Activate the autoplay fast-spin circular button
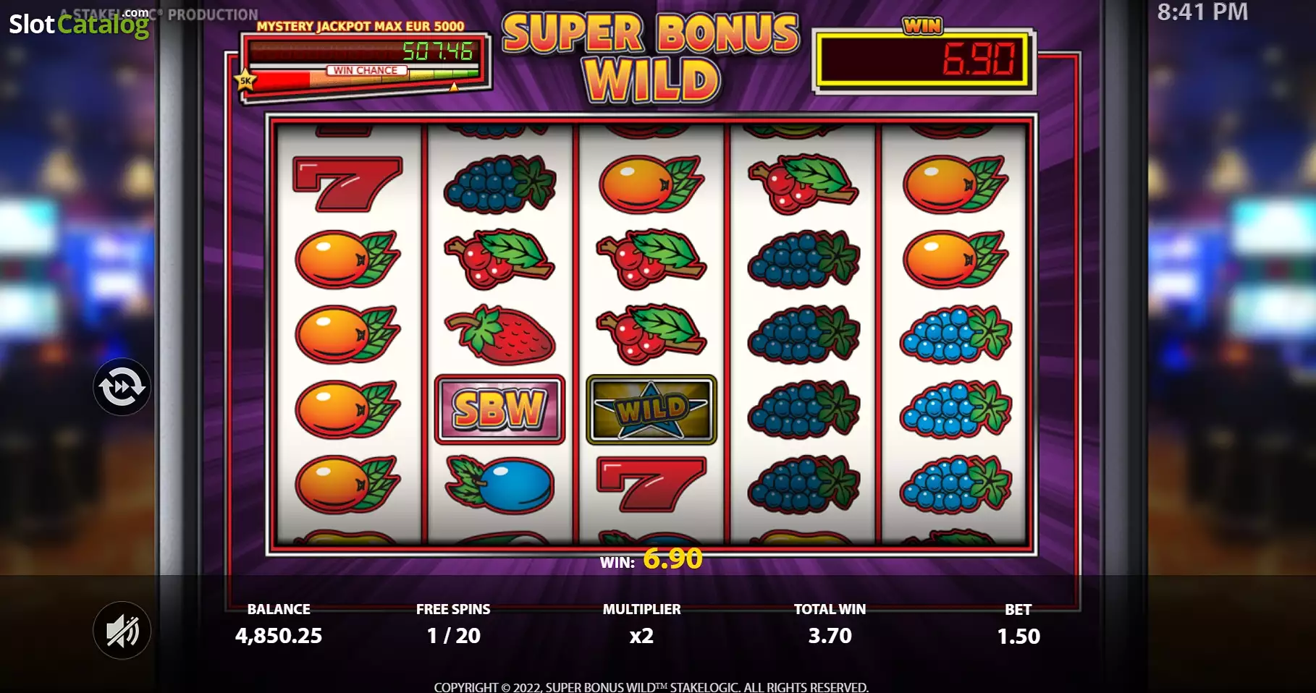The image size is (1316, 693). click(x=122, y=387)
